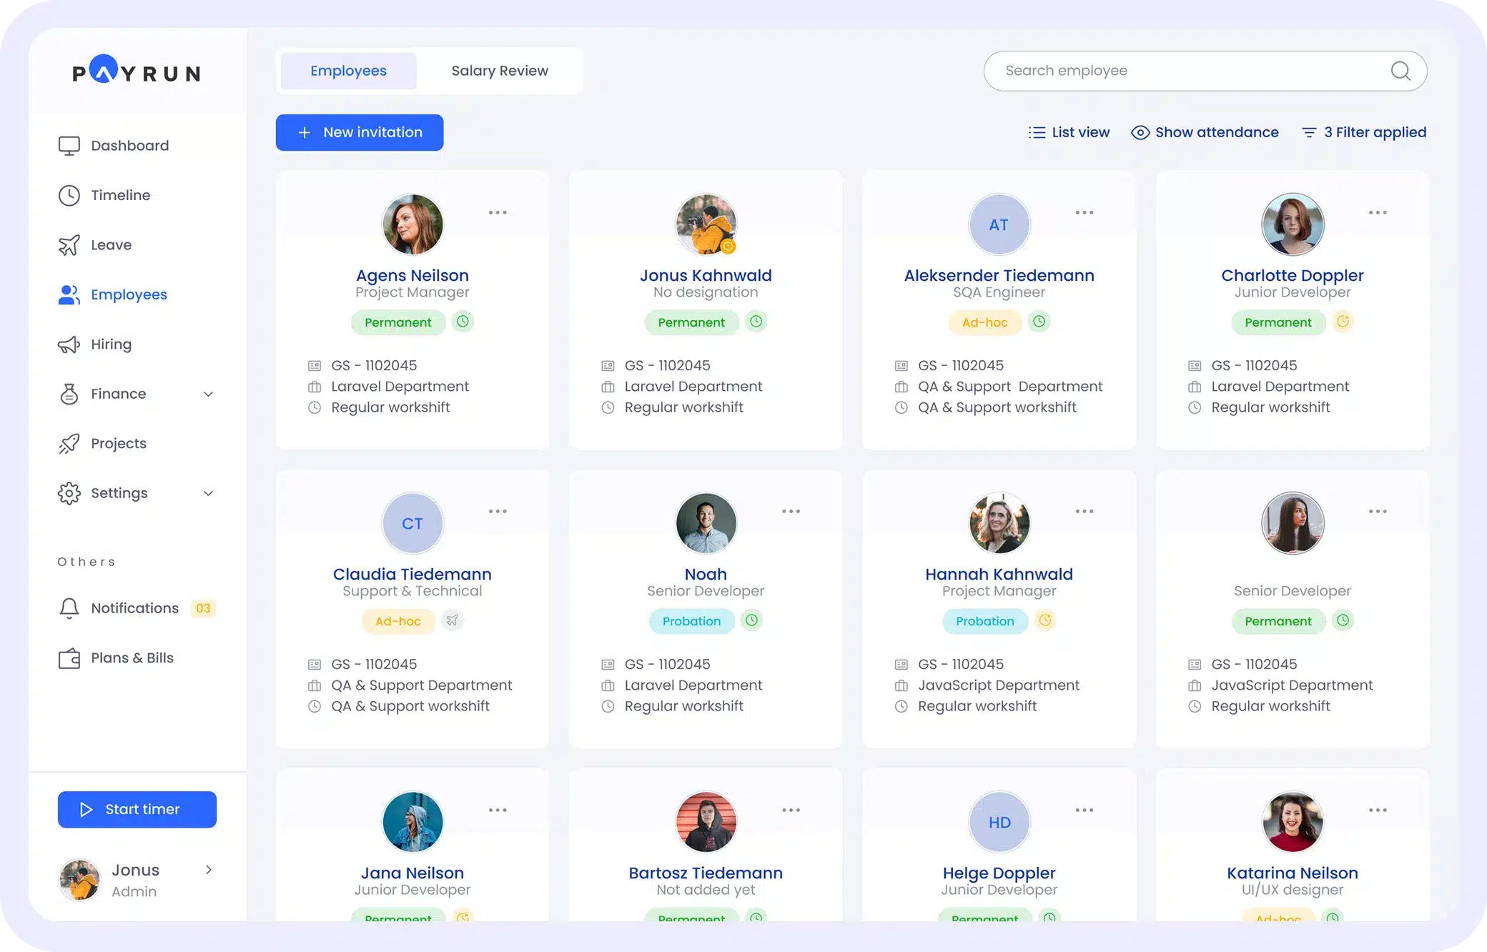Click attendance clock badge on Charlotte Doppler card
This screenshot has width=1487, height=952.
pos(1343,322)
